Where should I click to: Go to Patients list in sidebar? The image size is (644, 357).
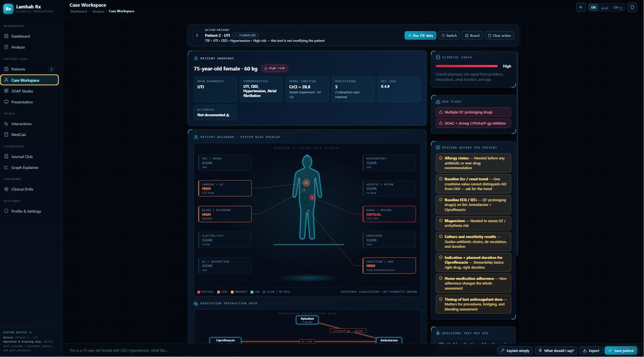(x=30, y=69)
